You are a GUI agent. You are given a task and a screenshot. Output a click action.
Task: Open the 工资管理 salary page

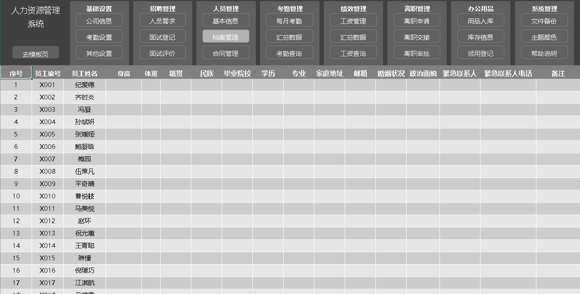(x=353, y=20)
